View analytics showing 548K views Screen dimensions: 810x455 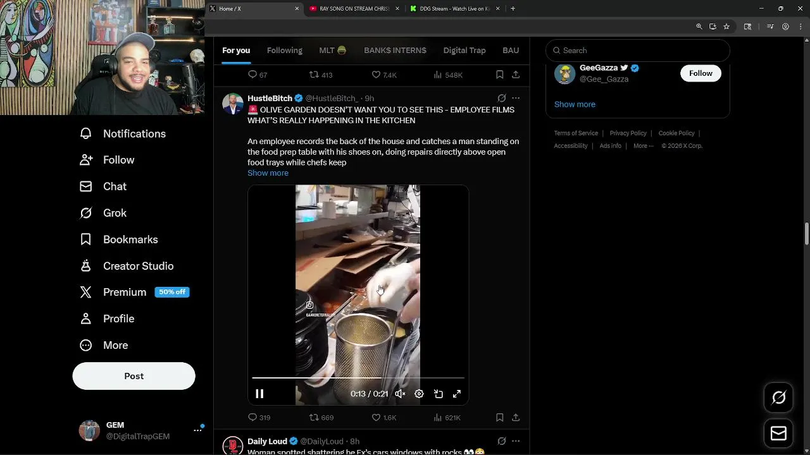coord(447,75)
